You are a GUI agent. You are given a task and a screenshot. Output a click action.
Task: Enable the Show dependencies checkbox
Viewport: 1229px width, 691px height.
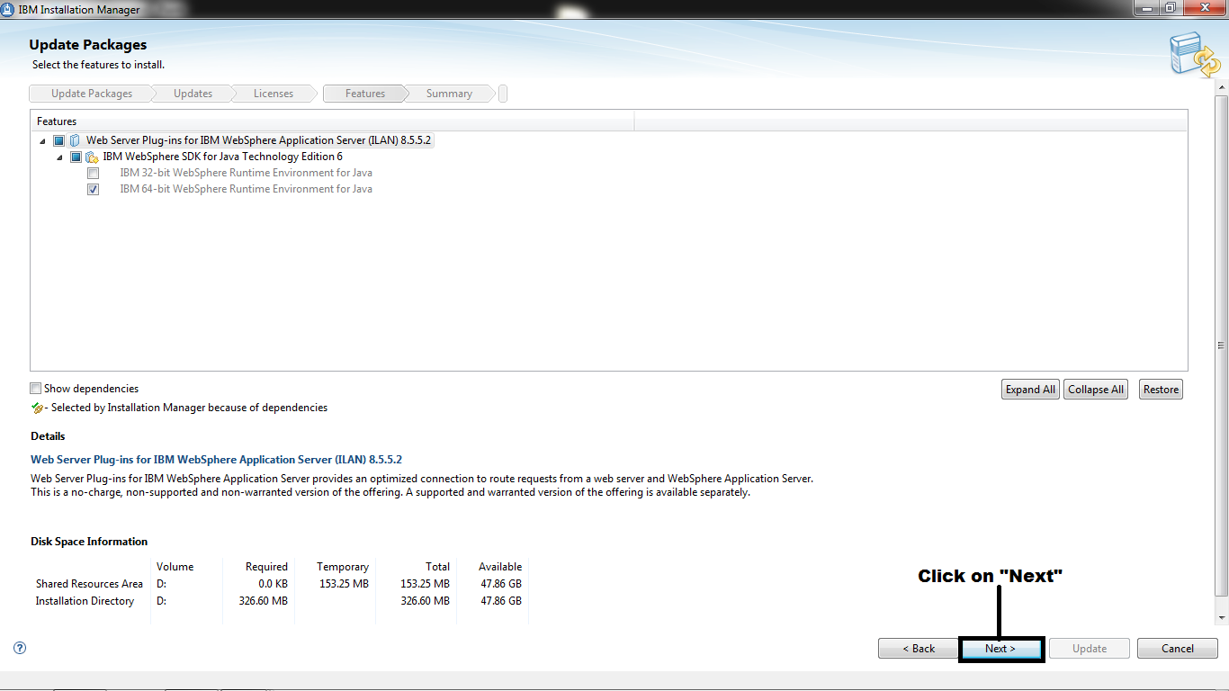[x=35, y=388]
